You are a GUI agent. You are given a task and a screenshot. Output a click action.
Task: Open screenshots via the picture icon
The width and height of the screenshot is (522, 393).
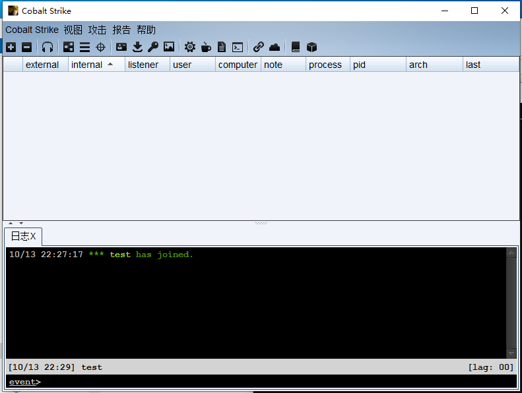point(169,47)
